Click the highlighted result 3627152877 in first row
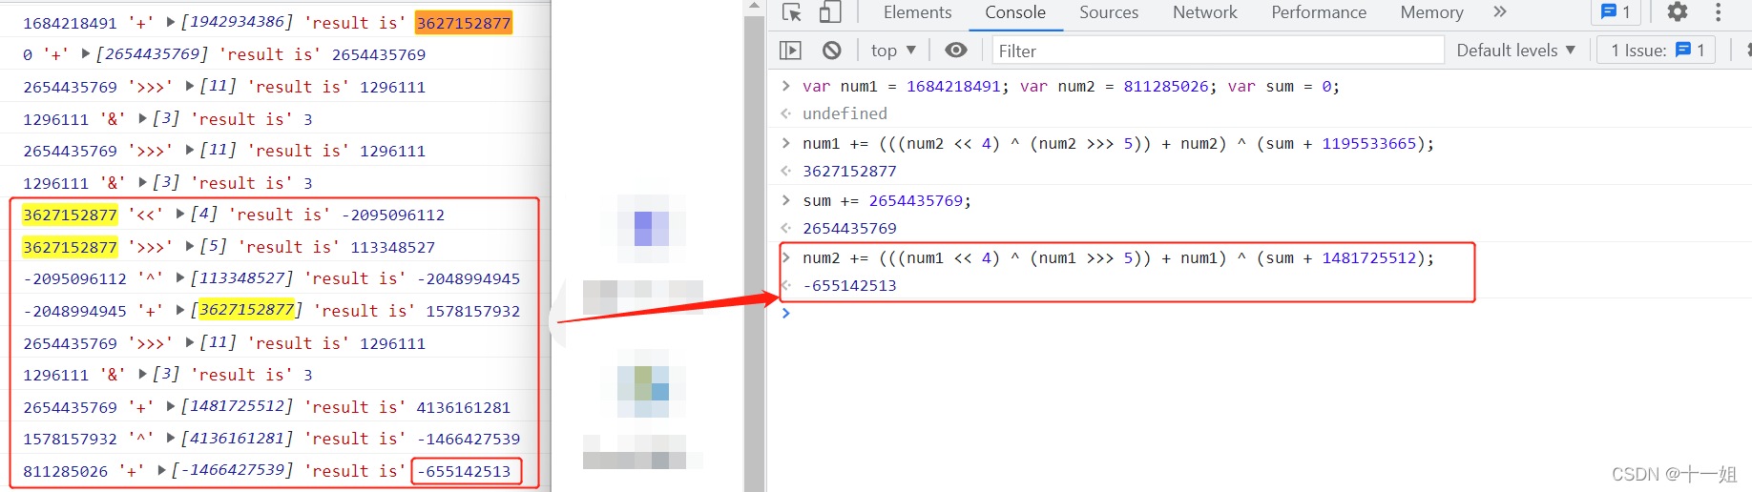Viewport: 1752px width, 492px height. [x=463, y=23]
